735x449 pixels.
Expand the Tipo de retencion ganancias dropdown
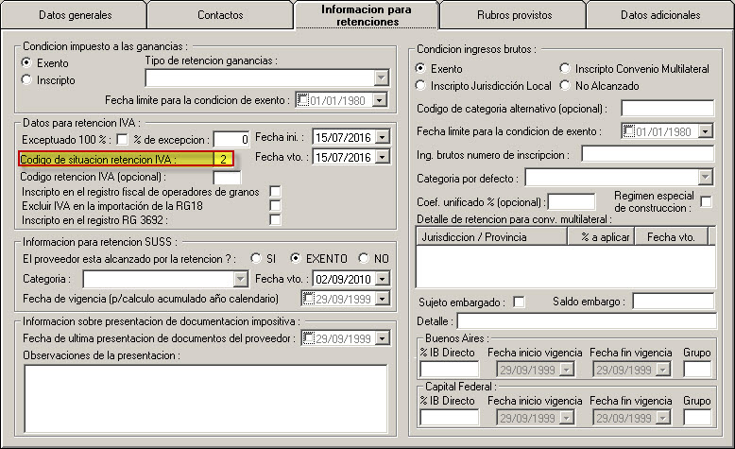(x=382, y=78)
